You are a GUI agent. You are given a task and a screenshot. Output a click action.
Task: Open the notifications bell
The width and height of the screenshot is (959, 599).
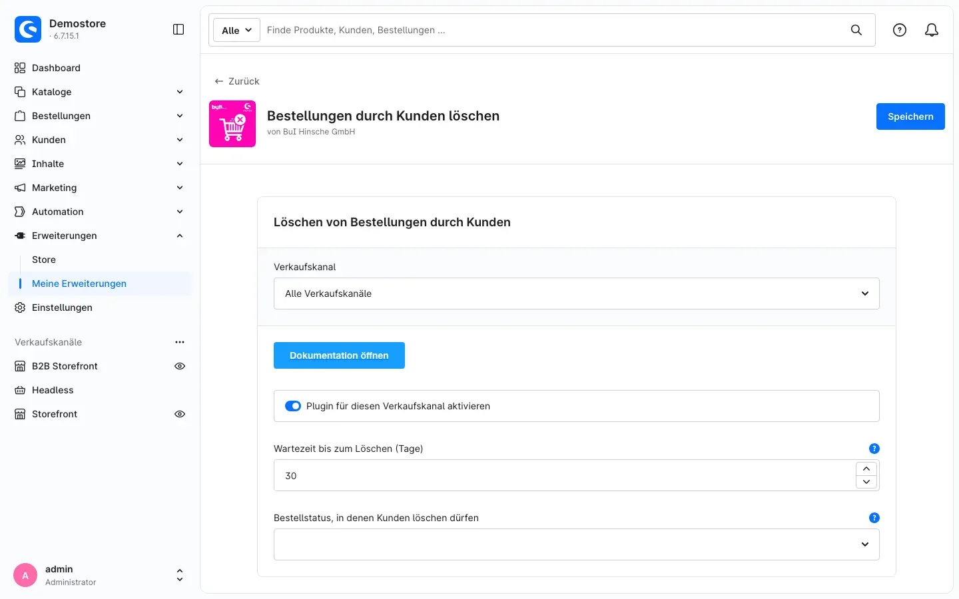pyautogui.click(x=932, y=30)
